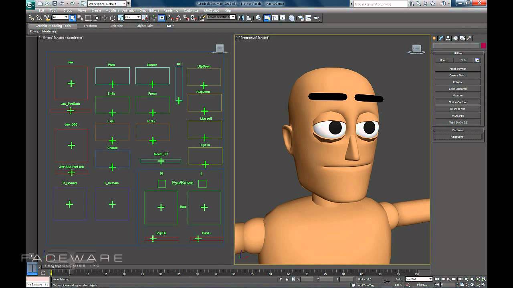This screenshot has height=288, width=513.
Task: Open the Hierarchy panel tab icon
Action: click(x=448, y=38)
